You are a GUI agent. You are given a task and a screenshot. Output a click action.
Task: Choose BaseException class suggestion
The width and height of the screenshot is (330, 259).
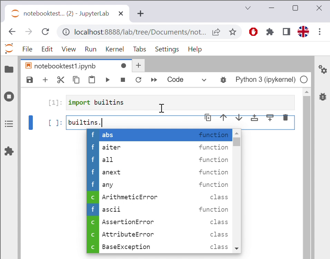tap(159, 247)
